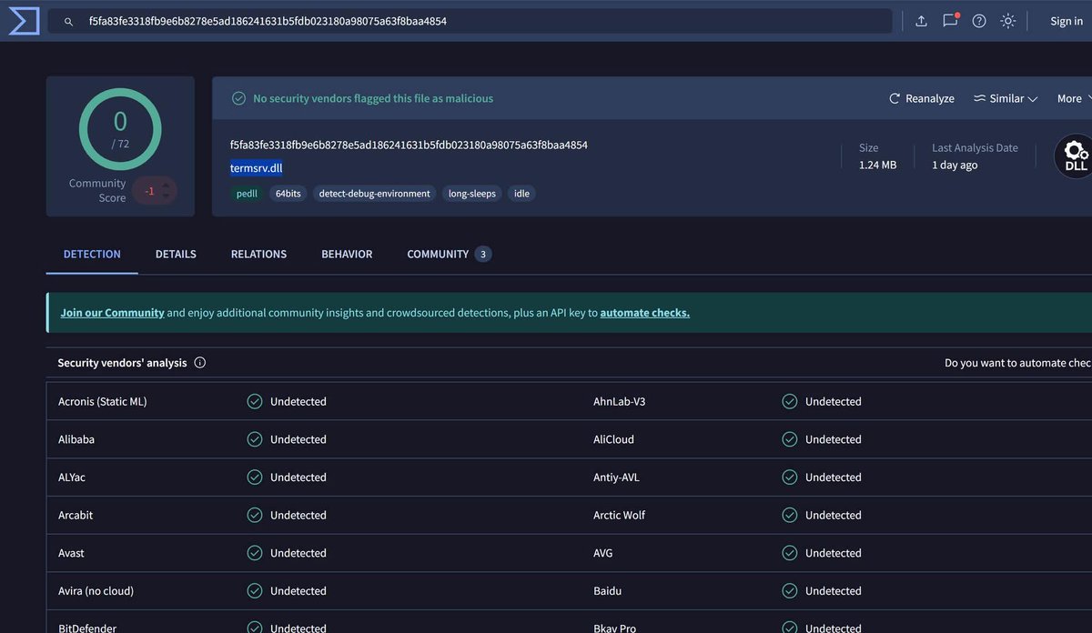The width and height of the screenshot is (1092, 633).
Task: Click the Undetected check icon for Baidu
Action: tap(790, 591)
